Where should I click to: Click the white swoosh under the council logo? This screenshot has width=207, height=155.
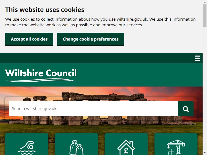coord(41,80)
